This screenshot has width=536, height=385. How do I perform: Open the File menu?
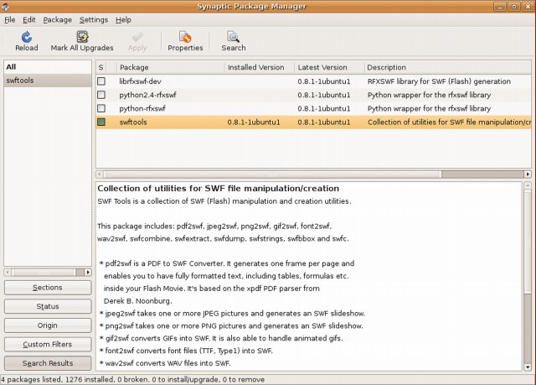coord(9,20)
